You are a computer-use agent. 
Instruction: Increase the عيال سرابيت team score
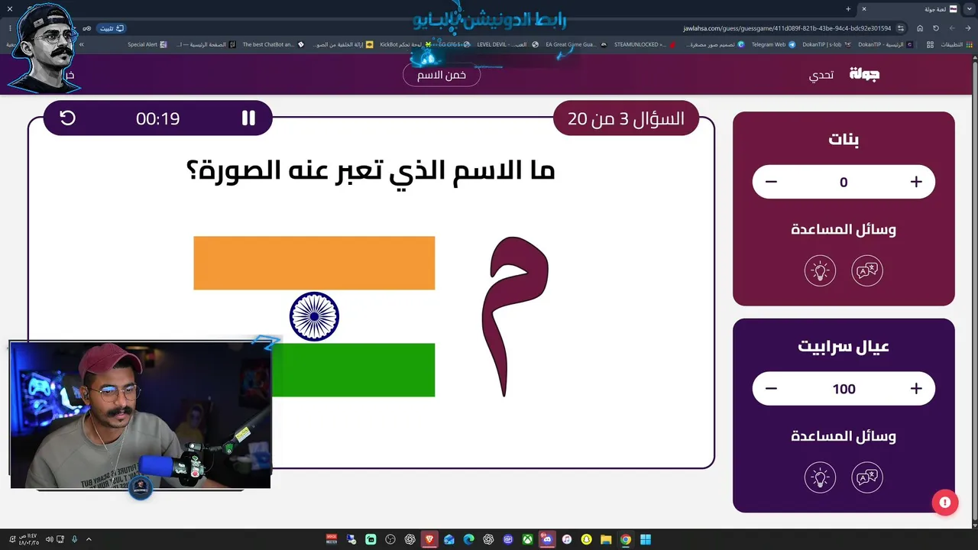click(916, 389)
